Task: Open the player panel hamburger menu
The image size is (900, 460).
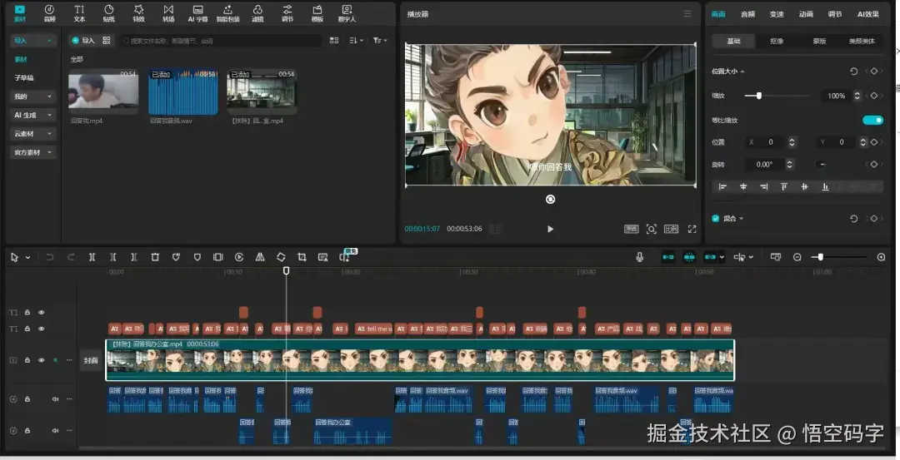Action: (x=687, y=14)
